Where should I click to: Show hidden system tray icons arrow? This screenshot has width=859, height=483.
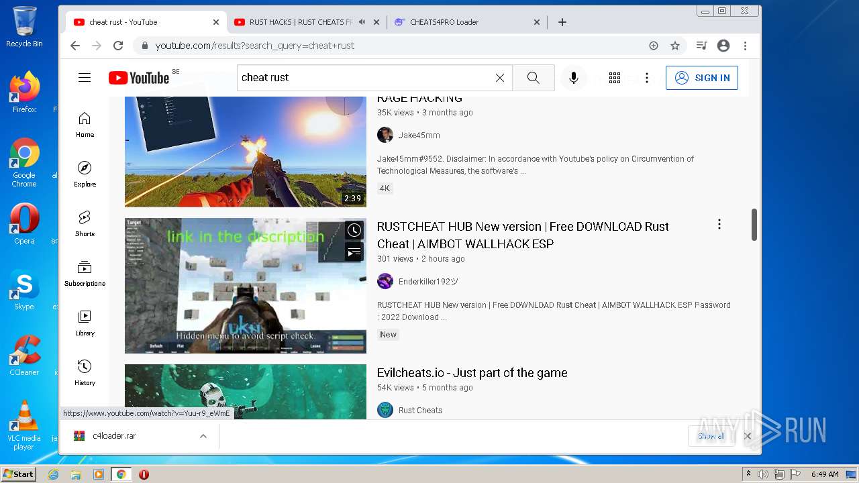point(748,474)
